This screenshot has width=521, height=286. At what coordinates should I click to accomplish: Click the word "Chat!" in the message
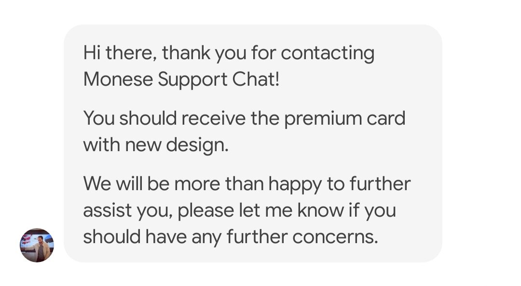click(256, 79)
